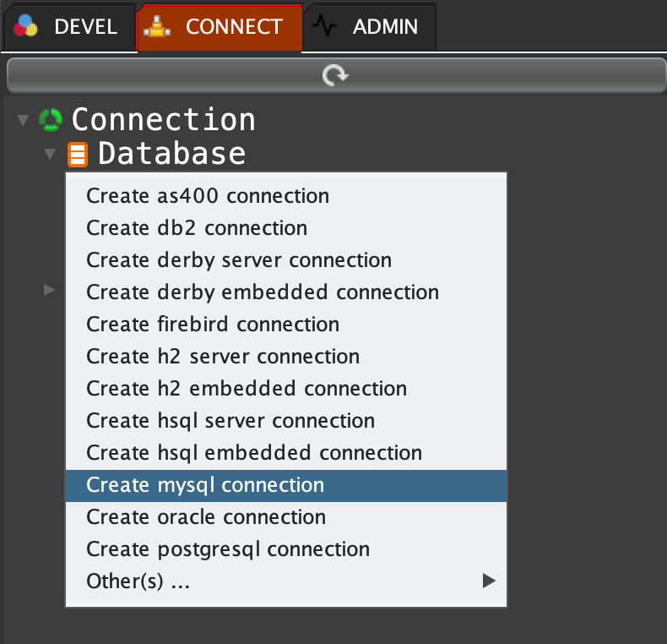Viewport: 667px width, 644px height.
Task: Choose Create firebird connection
Action: click(213, 325)
